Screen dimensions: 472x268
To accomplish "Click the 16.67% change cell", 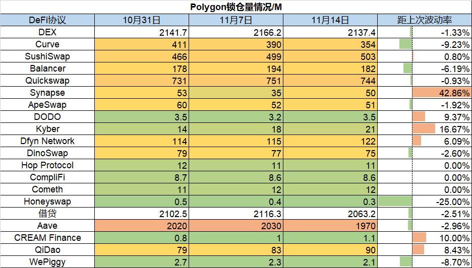I will pyautogui.click(x=425, y=129).
